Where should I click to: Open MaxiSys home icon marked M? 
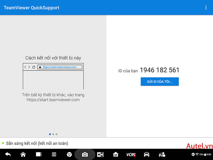pos(116,154)
